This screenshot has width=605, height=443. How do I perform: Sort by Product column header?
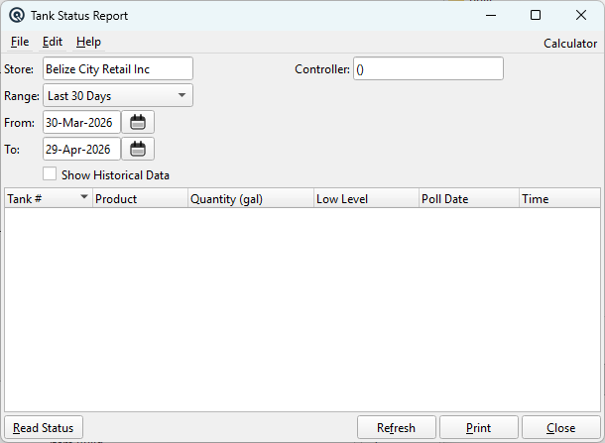coord(140,198)
